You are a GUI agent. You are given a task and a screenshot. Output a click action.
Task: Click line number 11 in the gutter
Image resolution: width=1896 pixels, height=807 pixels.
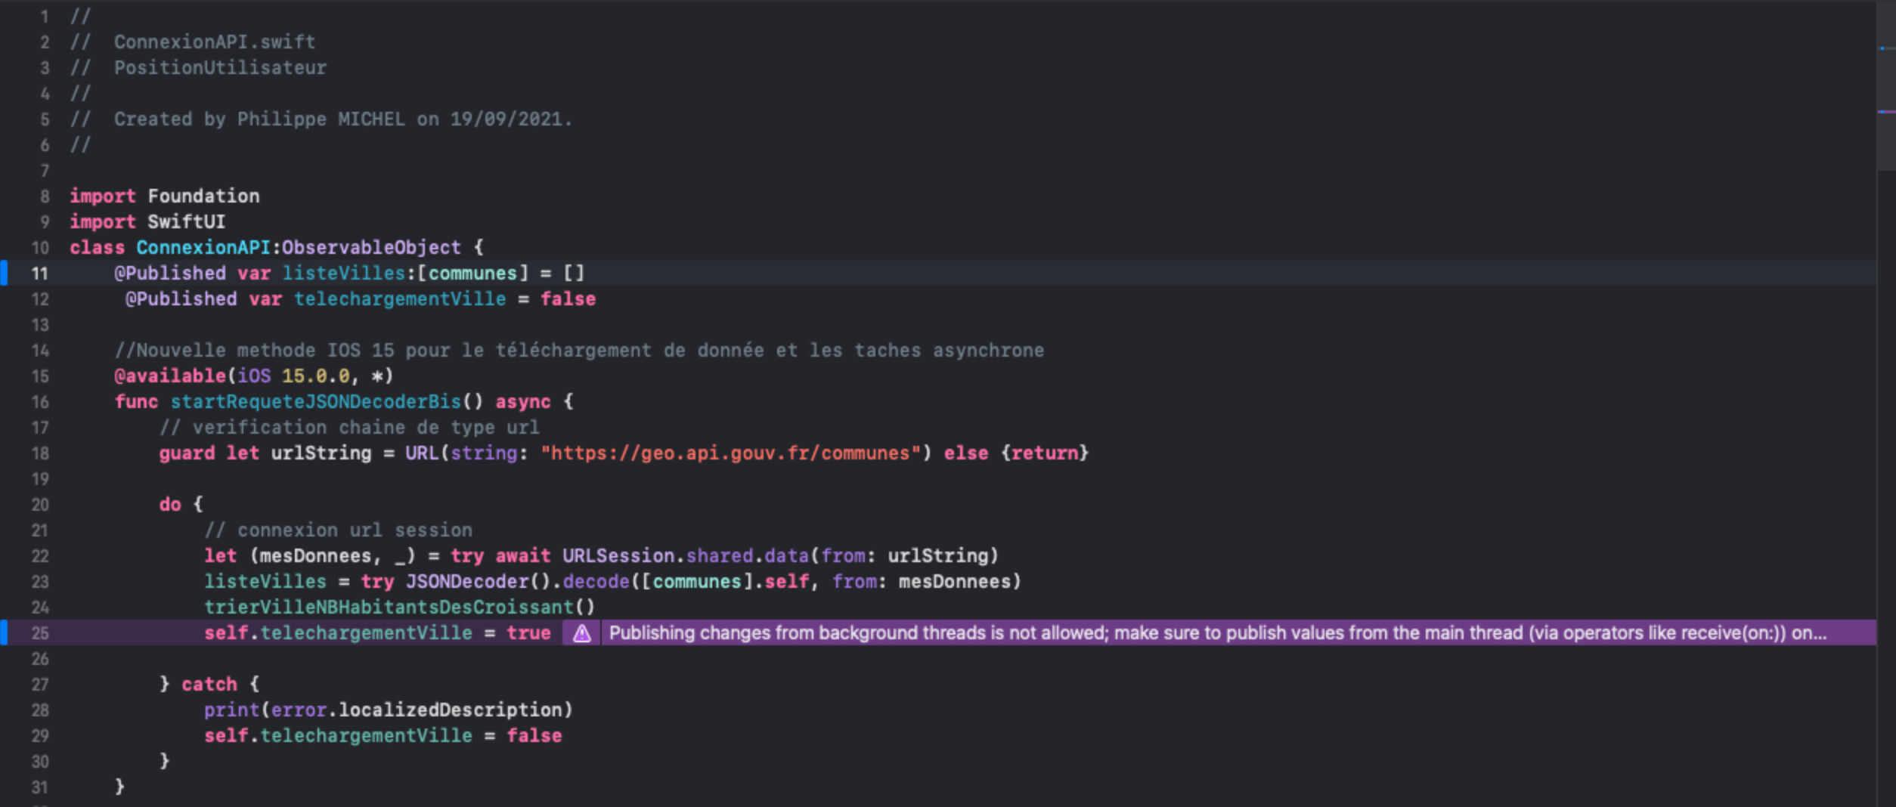(x=40, y=274)
